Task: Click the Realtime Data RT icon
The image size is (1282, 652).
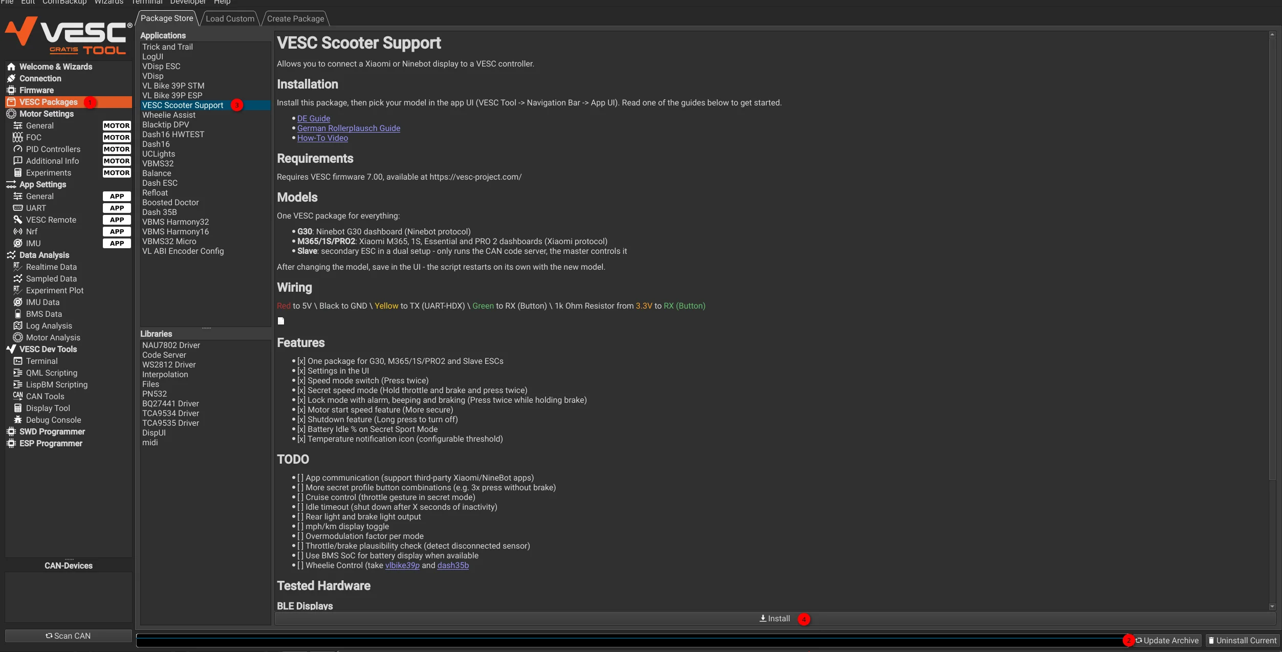Action: point(18,267)
